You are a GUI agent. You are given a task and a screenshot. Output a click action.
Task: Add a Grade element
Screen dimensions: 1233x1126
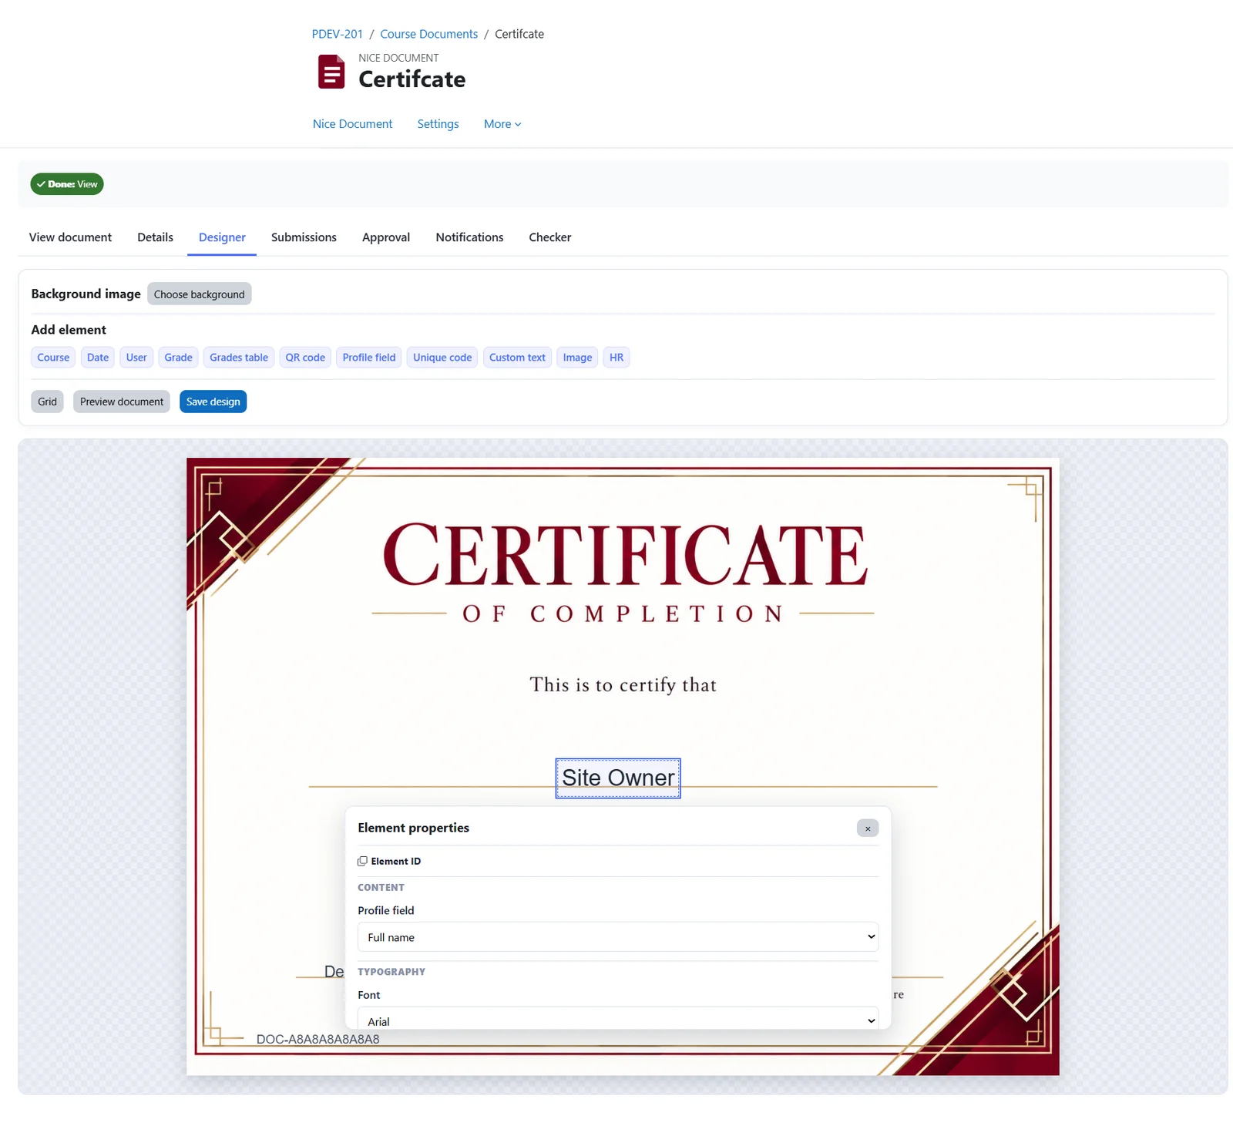(178, 358)
